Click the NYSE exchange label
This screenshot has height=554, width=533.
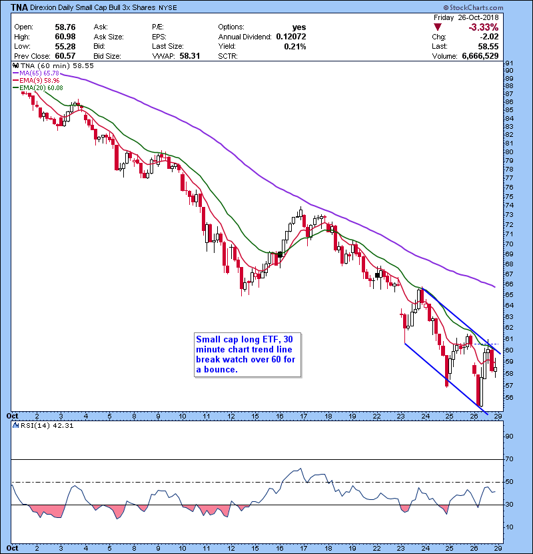tap(168, 8)
